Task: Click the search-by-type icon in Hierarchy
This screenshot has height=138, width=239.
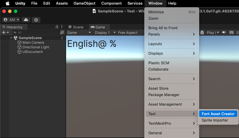Action: pos(62,32)
